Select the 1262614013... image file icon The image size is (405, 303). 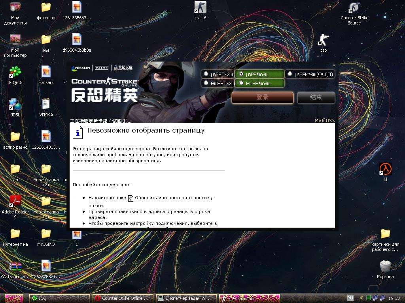(46, 137)
